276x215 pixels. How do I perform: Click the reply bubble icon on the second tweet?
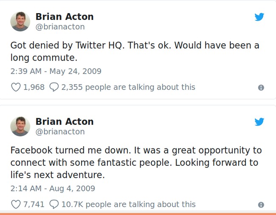click(x=54, y=204)
